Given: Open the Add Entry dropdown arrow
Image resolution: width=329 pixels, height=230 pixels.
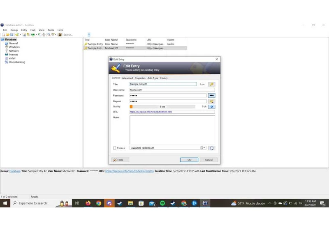Looking at the screenshot, I should coord(20,35).
